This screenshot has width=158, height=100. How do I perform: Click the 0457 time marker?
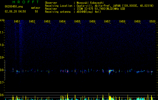(107, 21)
